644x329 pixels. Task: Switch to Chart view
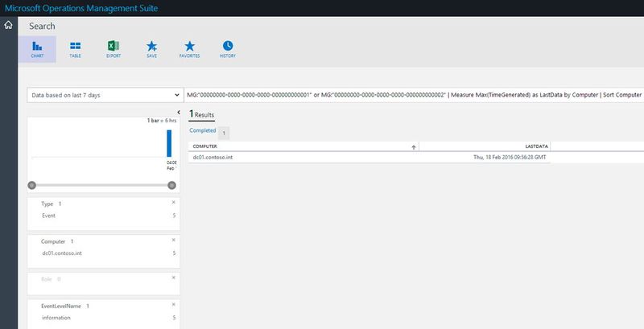(37, 49)
